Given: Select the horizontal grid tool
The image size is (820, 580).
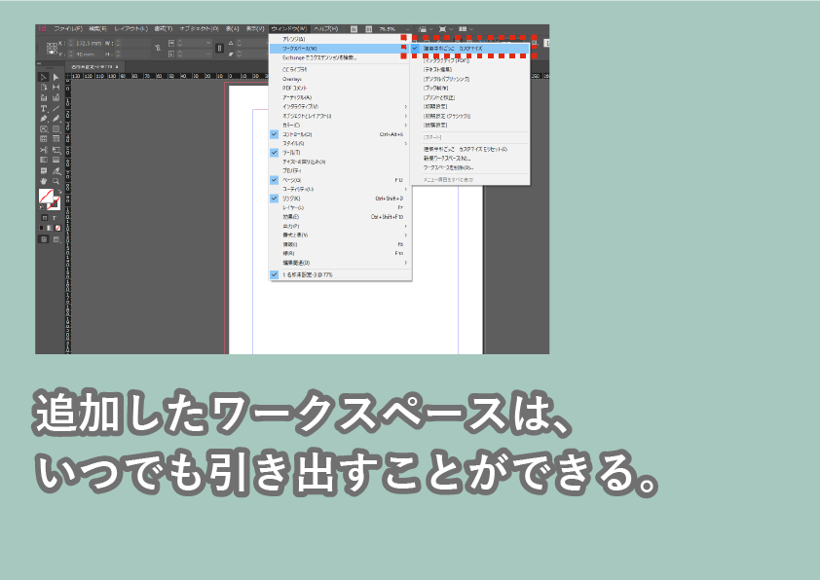Looking at the screenshot, I should [44, 139].
